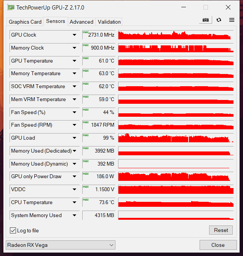Click the Memory Clock history graph

(176, 48)
